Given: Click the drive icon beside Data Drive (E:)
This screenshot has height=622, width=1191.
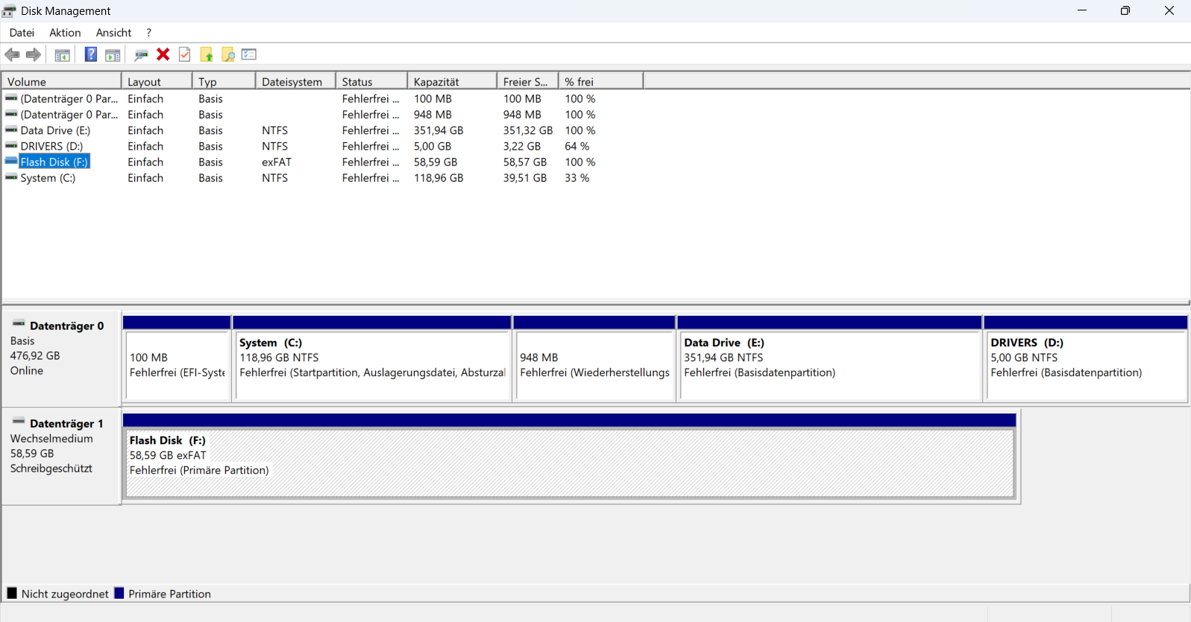Looking at the screenshot, I should pos(11,130).
